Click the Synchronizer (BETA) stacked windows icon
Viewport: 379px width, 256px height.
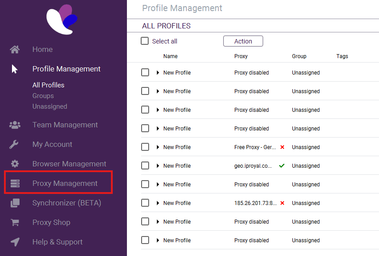tap(15, 203)
